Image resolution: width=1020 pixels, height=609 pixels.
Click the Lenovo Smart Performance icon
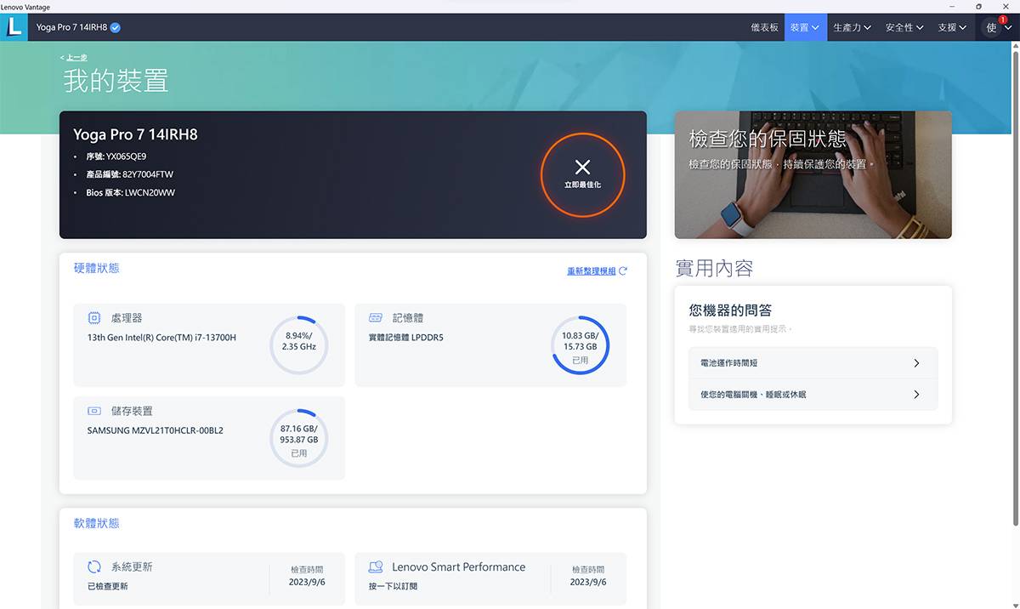(376, 566)
